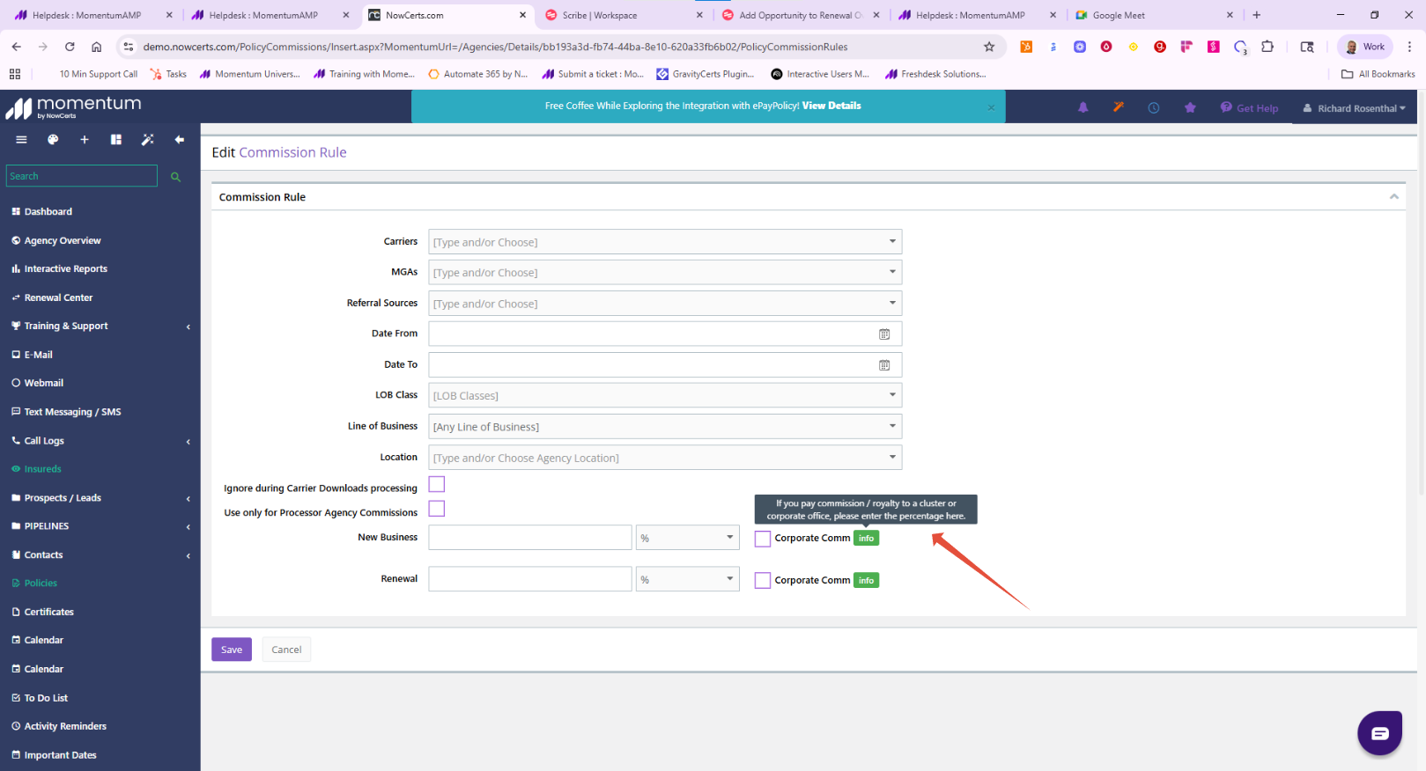Bookmark this page with the address bar star
The image size is (1426, 771).
pos(989,47)
